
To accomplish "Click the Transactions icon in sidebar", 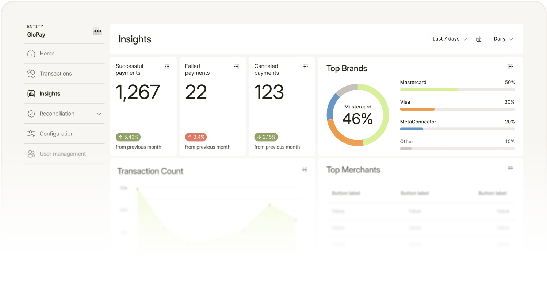I will click(x=31, y=73).
